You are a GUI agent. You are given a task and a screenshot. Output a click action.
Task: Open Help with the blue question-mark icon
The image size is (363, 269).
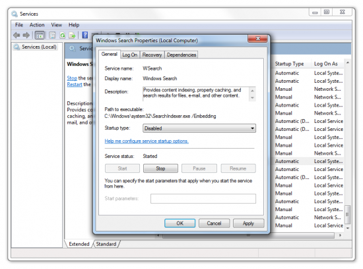(85, 35)
